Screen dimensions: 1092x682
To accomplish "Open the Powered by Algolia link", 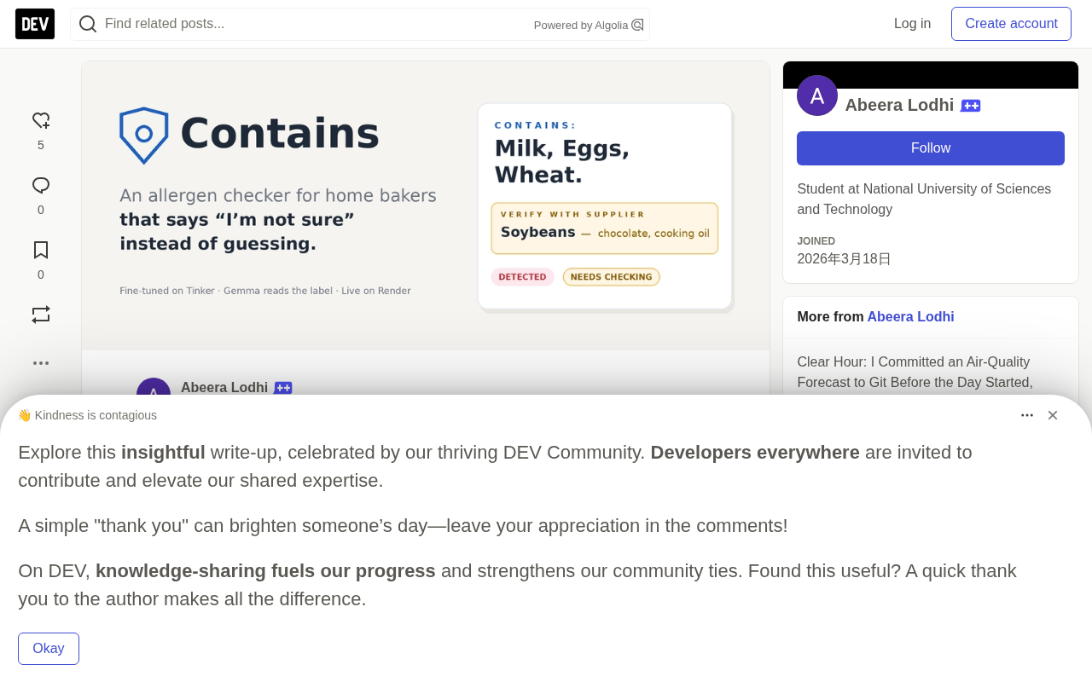I will (x=589, y=25).
